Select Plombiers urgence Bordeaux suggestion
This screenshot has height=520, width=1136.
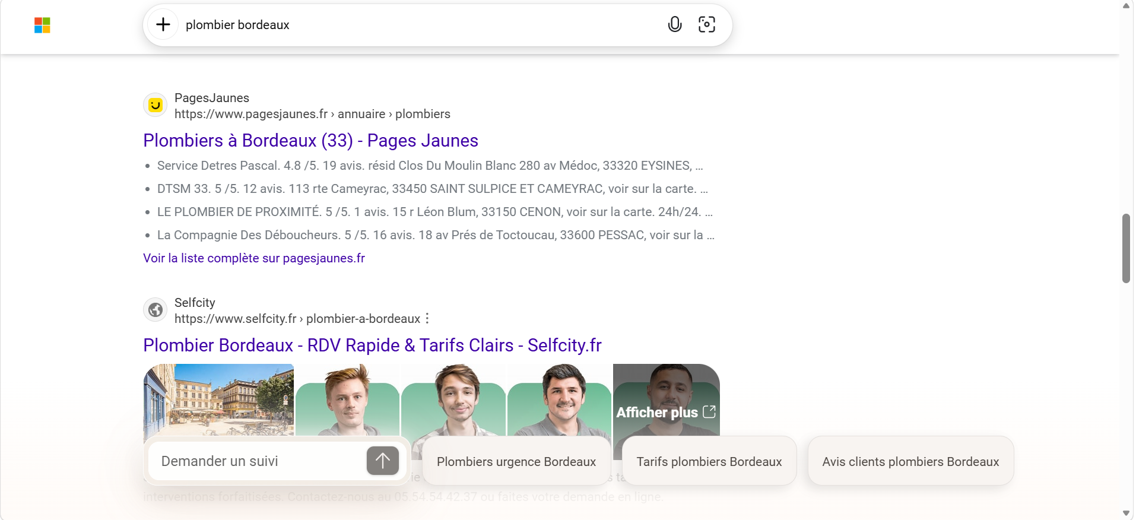click(516, 461)
